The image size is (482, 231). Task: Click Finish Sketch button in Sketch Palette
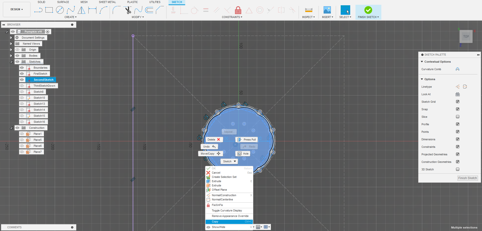tap(467, 178)
